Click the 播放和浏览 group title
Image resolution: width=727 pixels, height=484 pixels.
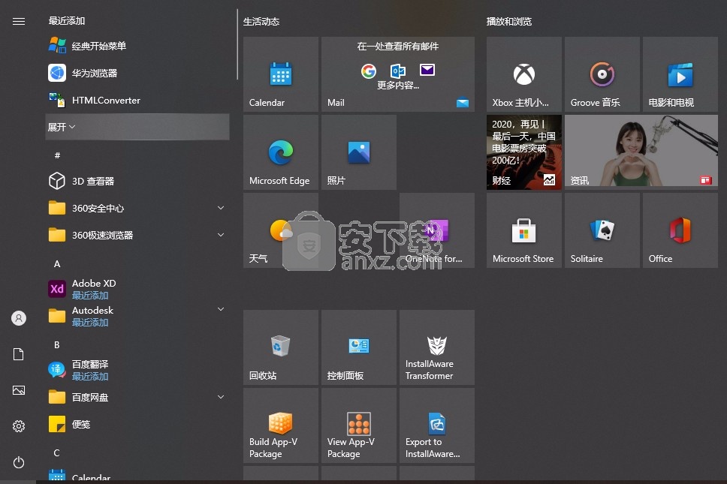[509, 21]
